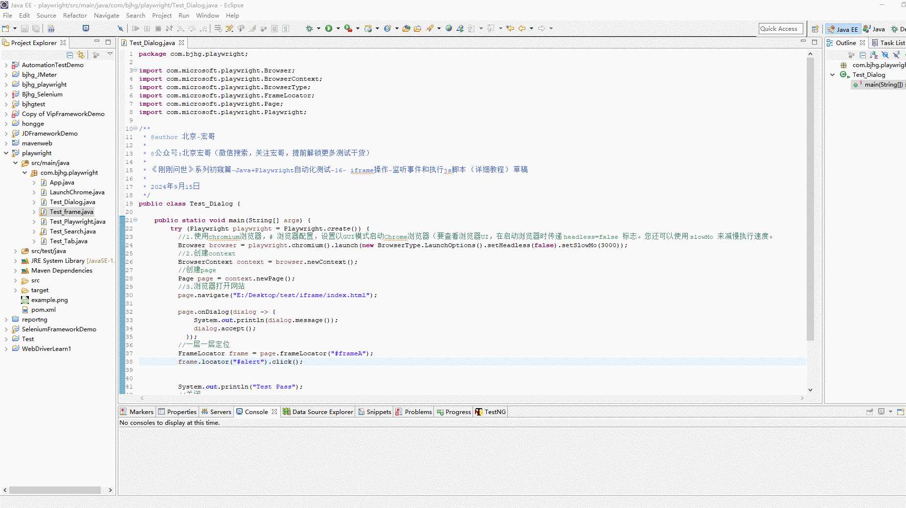This screenshot has height=508, width=906.
Task: Click the Debug bug icon
Action: coord(309,28)
